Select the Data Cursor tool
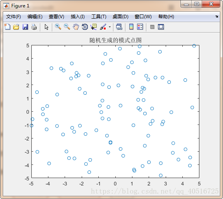 coord(94,27)
